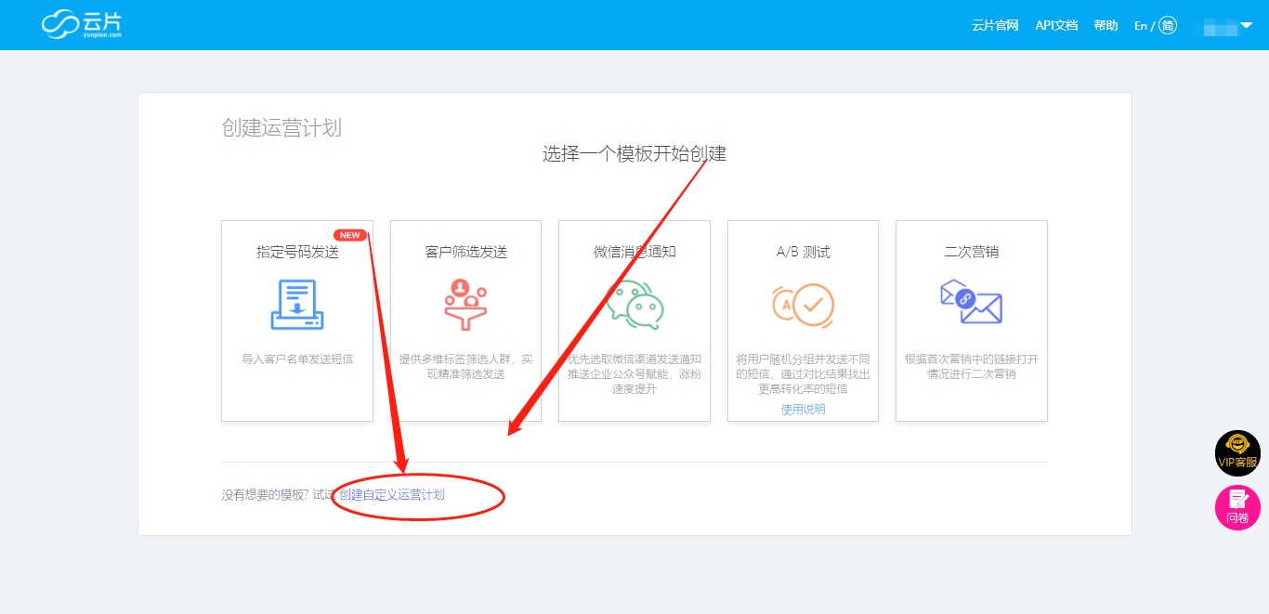Screen dimensions: 1269x614
Task: Click the document import icon in 指定号码发送
Action: pos(297,304)
